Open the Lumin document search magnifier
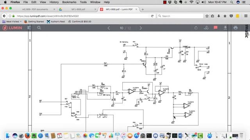 coord(39,28)
